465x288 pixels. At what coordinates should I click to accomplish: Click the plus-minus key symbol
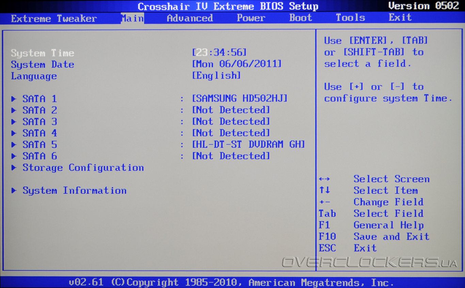tap(324, 202)
